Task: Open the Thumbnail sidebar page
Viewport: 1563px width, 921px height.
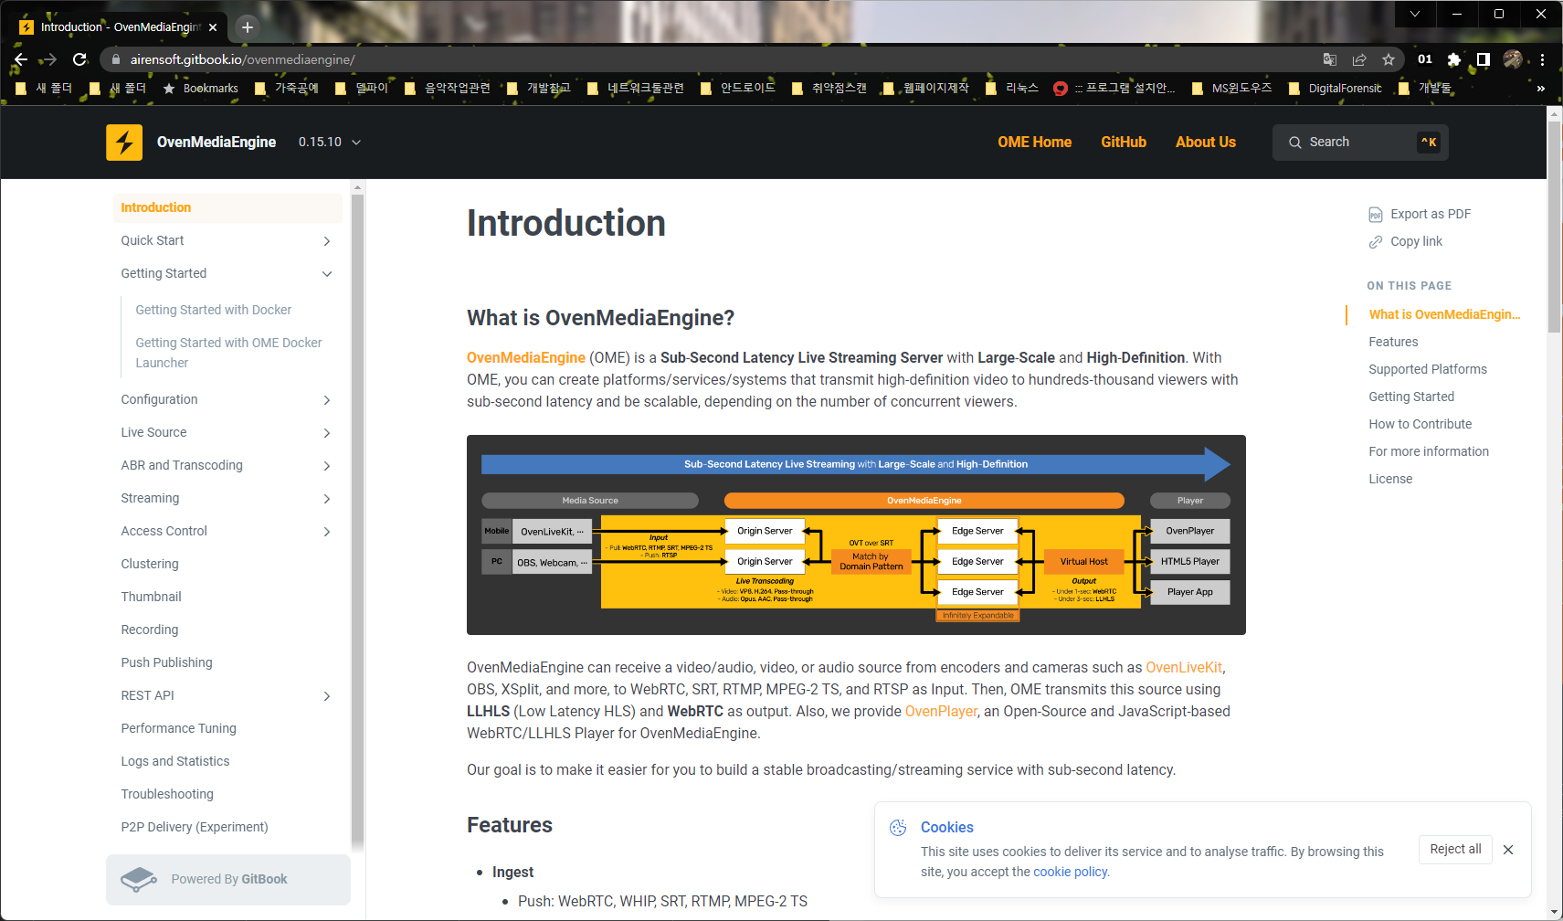Action: pos(151,598)
